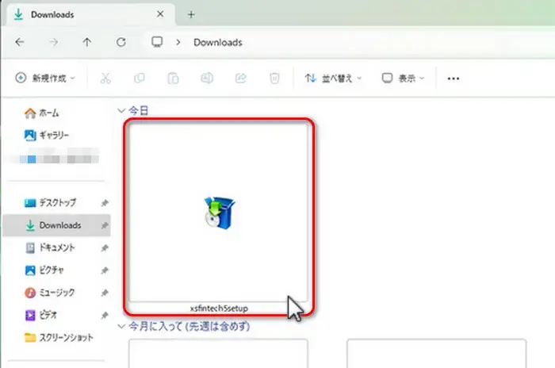This screenshot has width=555, height=368.
Task: Click the pin icon beside ピクチャ
Action: tap(105, 270)
